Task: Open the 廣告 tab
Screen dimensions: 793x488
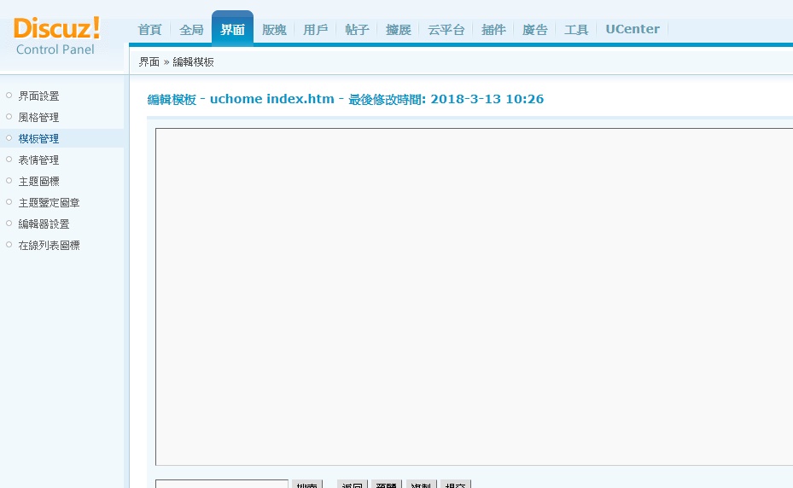Action: (534, 30)
